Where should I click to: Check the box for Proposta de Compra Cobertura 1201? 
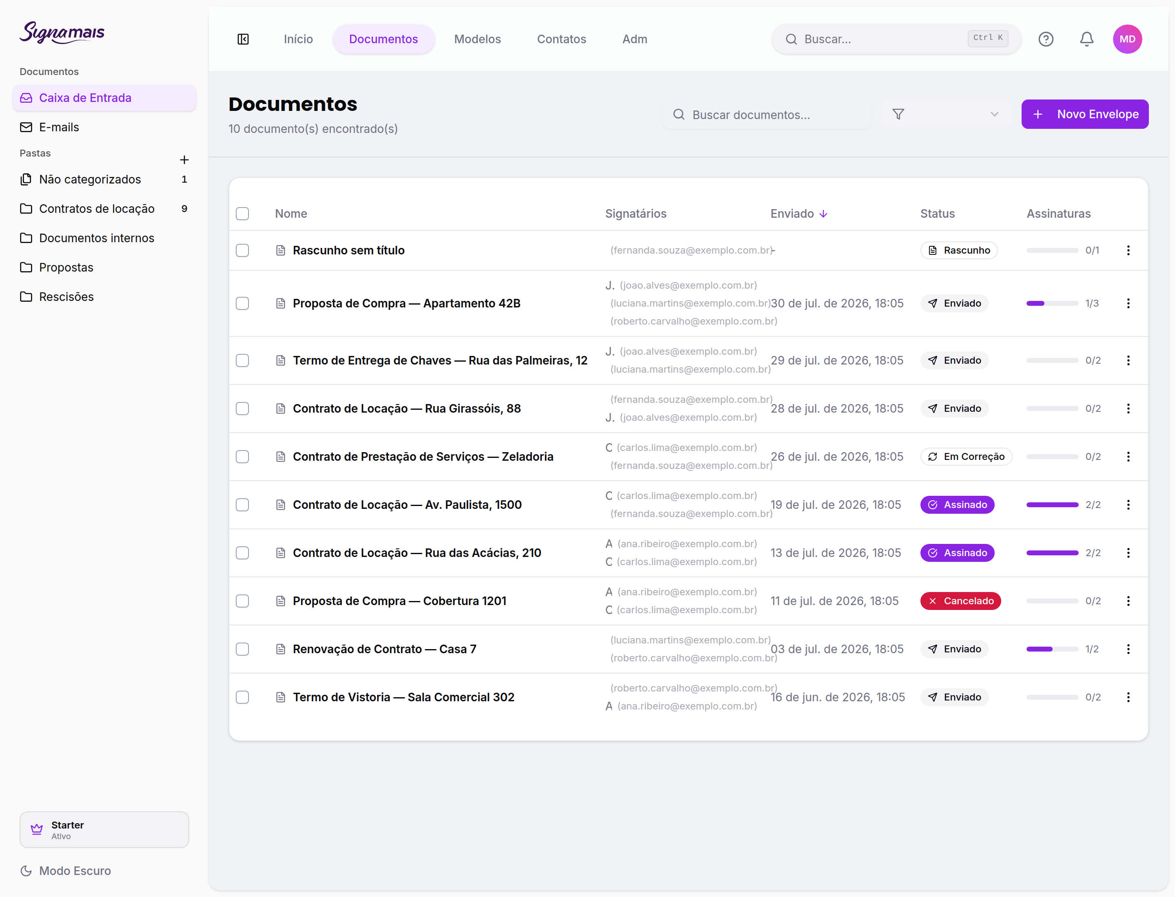243,601
